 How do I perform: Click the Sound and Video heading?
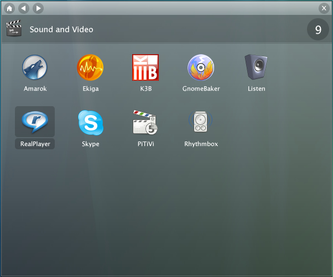coord(61,29)
